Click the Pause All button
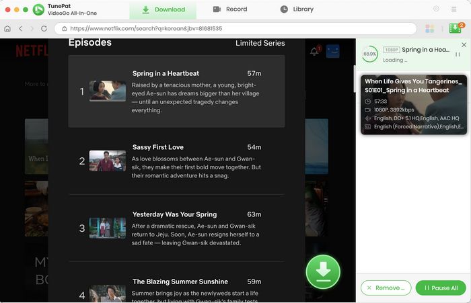This screenshot has width=471, height=303. [441, 288]
